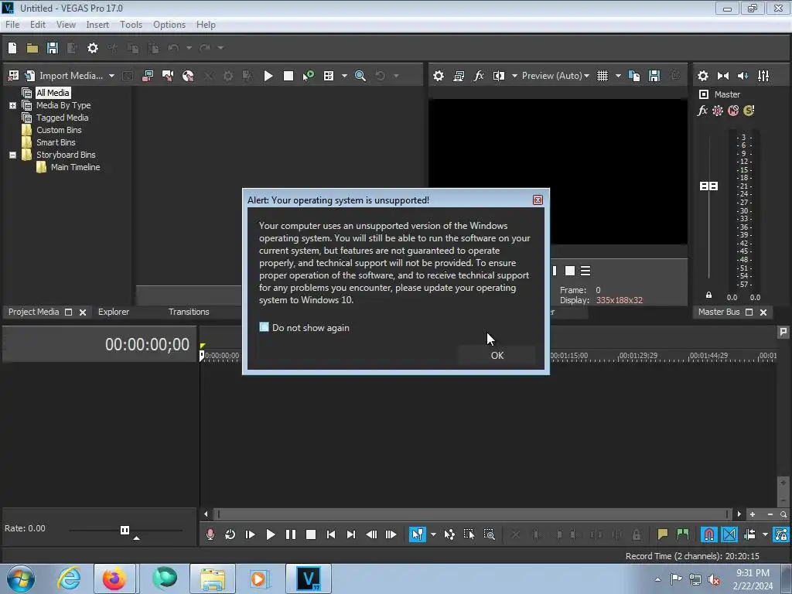Toggle Loop Playback button
The image size is (792, 594).
(x=230, y=534)
